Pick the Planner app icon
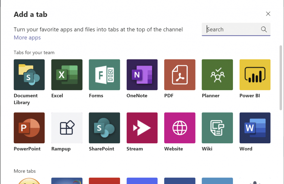284x184 pixels. pyautogui.click(x=217, y=75)
